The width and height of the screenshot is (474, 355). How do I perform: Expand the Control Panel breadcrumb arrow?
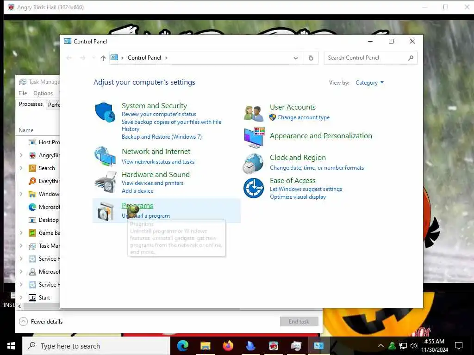click(166, 58)
